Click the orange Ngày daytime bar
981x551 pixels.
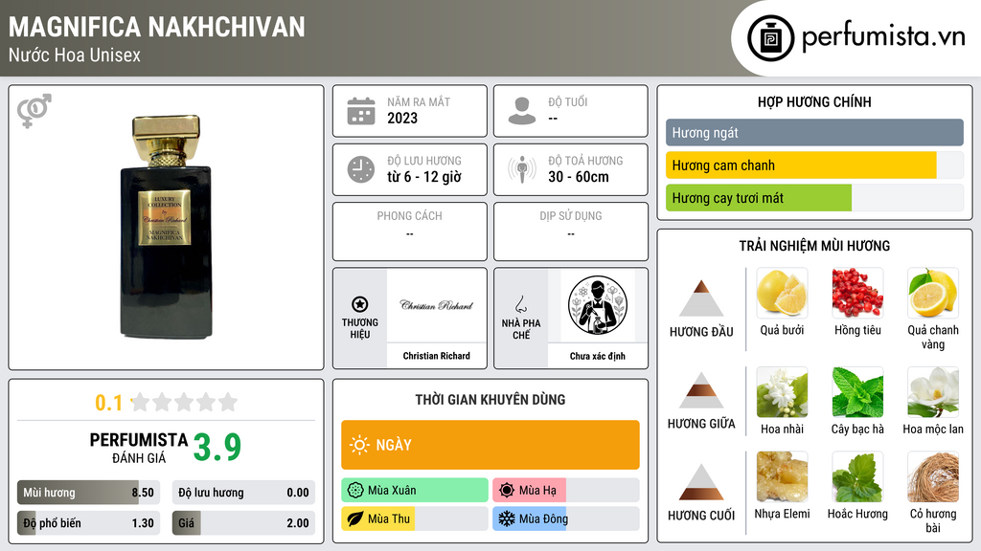[x=490, y=445]
